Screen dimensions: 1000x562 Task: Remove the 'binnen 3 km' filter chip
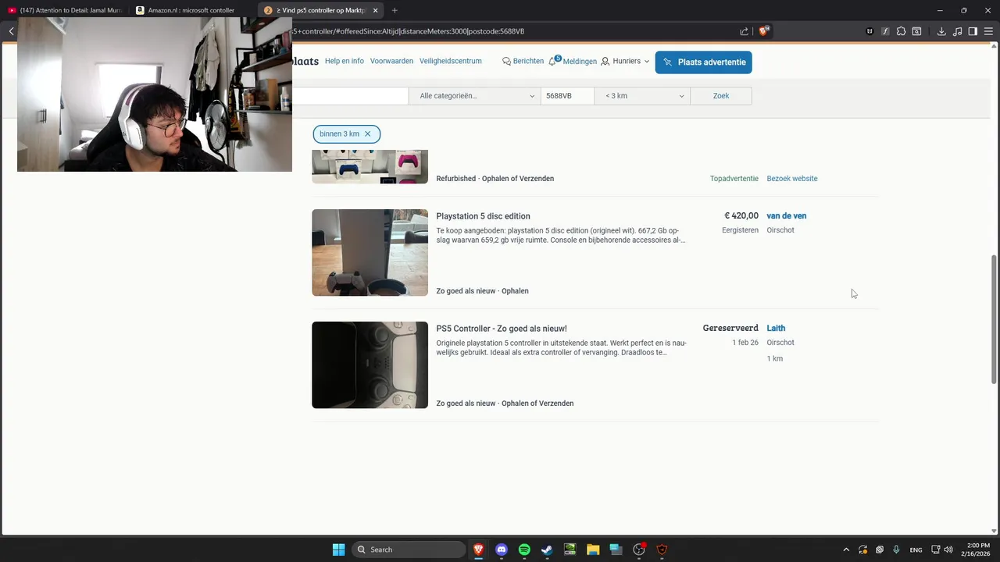pyautogui.click(x=368, y=134)
